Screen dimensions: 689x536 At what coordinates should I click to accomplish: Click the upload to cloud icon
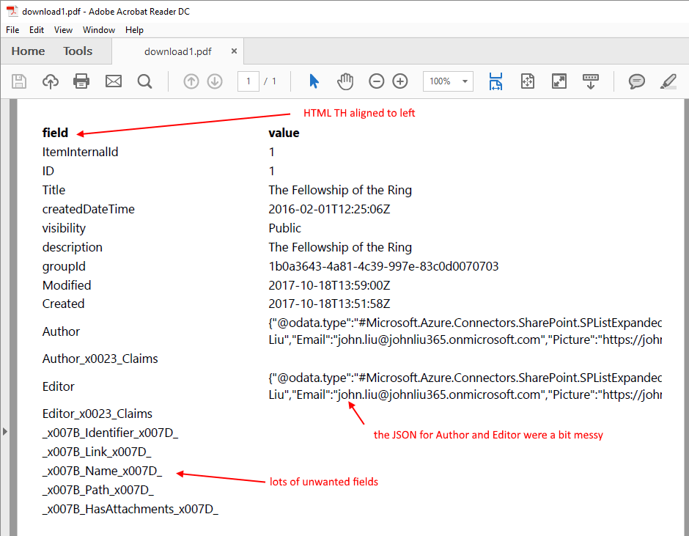tap(50, 81)
